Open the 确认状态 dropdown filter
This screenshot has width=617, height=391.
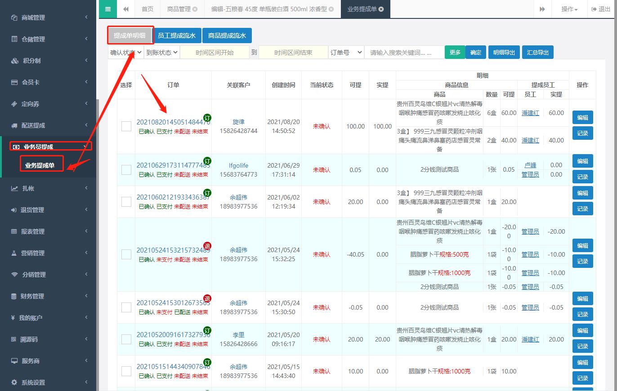125,53
